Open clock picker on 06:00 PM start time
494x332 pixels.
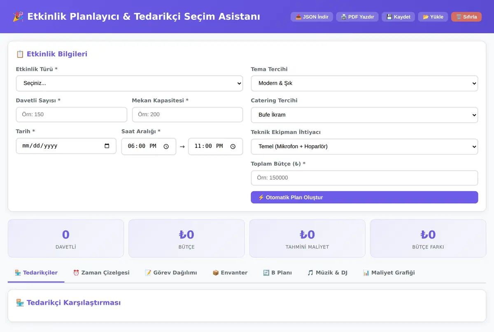point(166,147)
